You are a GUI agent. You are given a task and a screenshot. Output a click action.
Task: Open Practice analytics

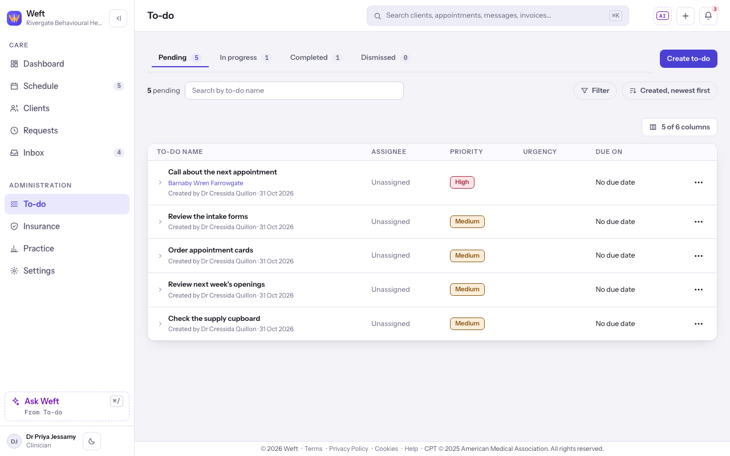67,249
